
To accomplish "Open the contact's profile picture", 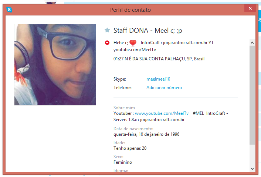I will 55,65.
